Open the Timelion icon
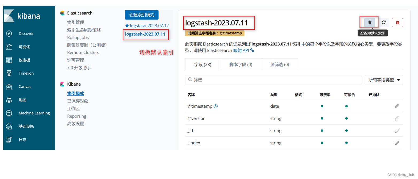The width and height of the screenshot is (418, 179). (9, 73)
